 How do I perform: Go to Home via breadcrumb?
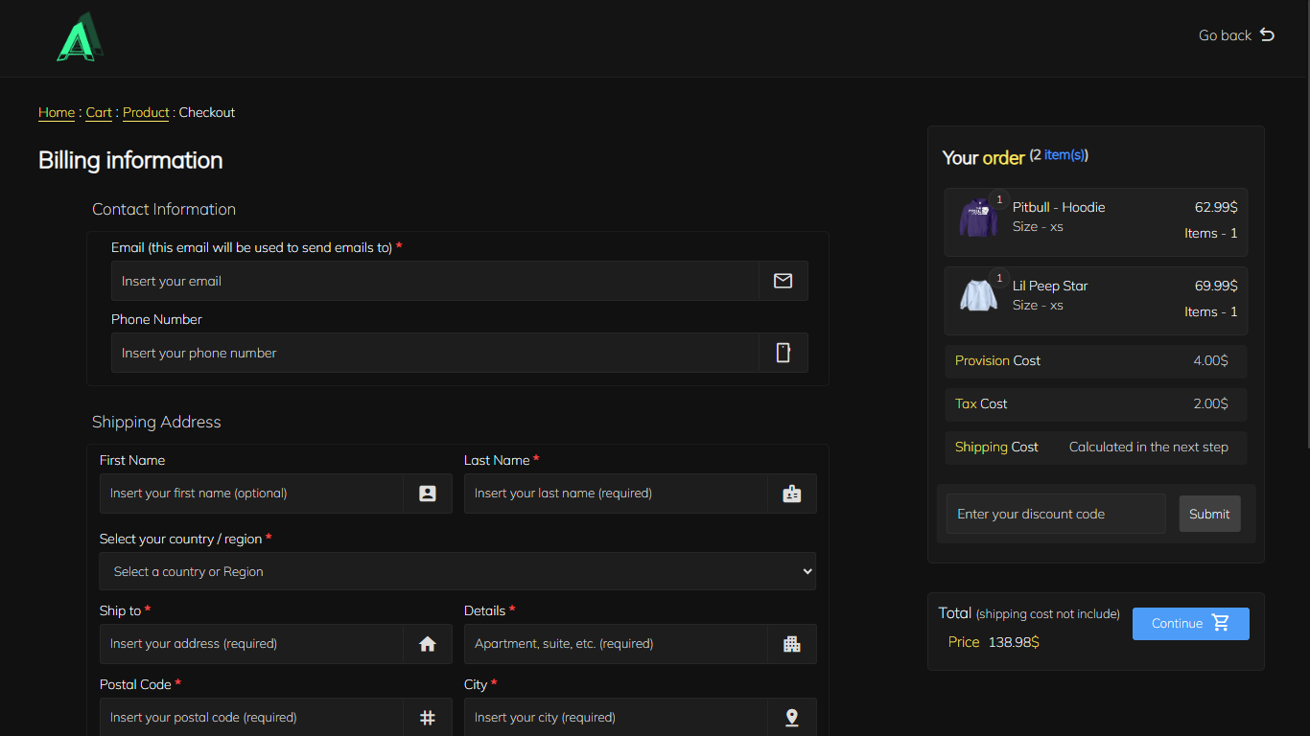pyautogui.click(x=57, y=112)
